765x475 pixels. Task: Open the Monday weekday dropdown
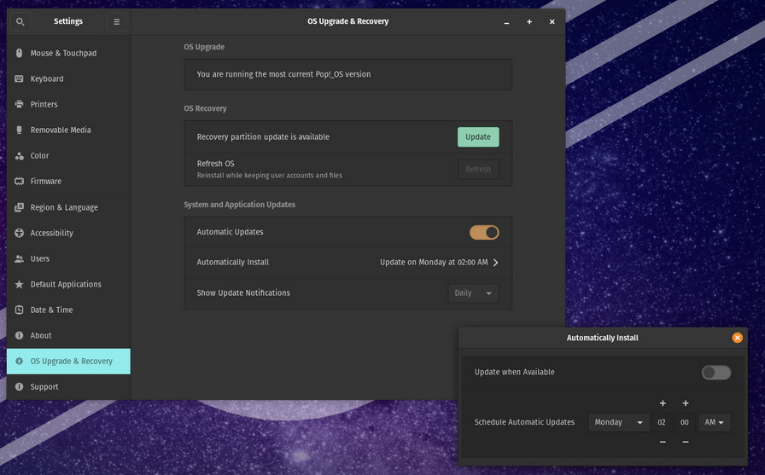(619, 422)
